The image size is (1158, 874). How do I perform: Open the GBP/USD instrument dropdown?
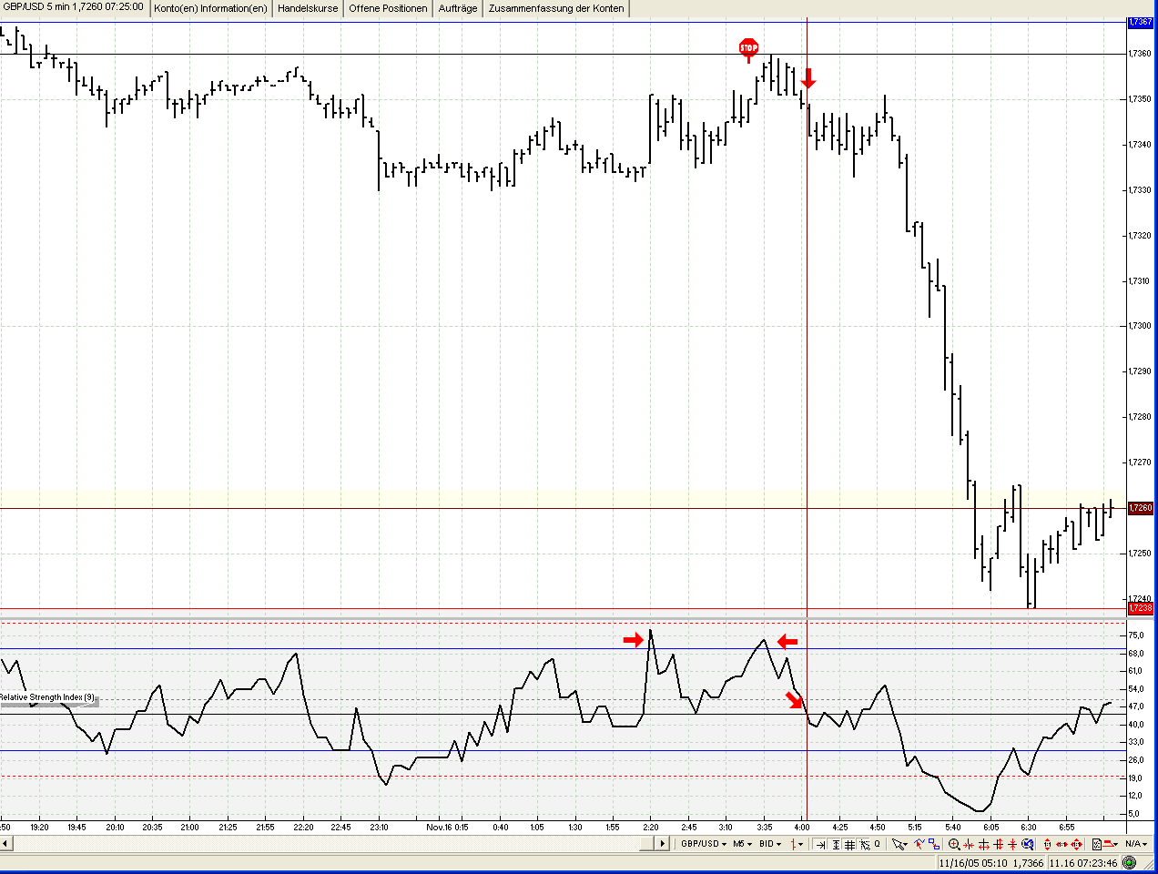(x=704, y=844)
